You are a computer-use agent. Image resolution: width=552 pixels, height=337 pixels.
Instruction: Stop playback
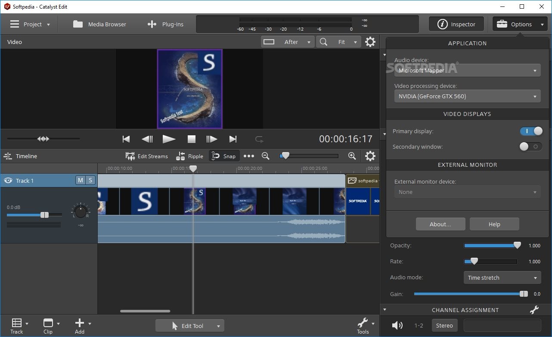[192, 139]
